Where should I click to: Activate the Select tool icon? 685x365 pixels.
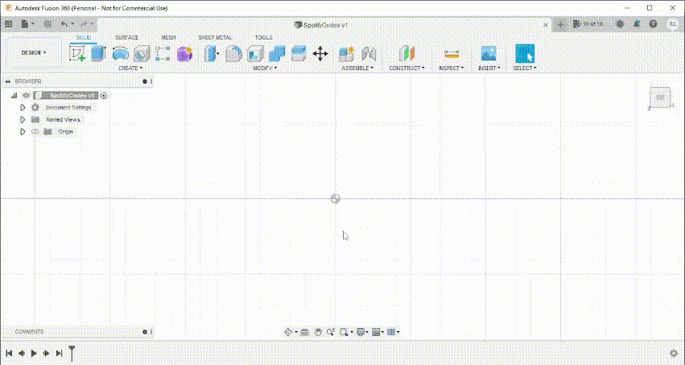click(x=525, y=54)
